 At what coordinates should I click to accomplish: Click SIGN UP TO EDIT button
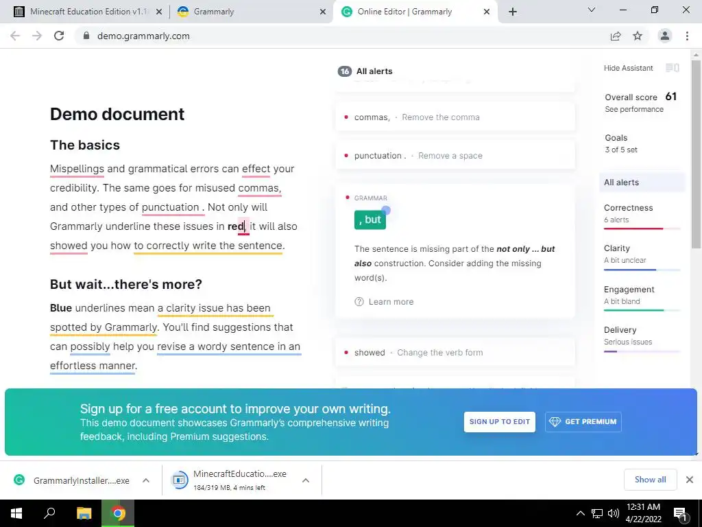click(500, 422)
